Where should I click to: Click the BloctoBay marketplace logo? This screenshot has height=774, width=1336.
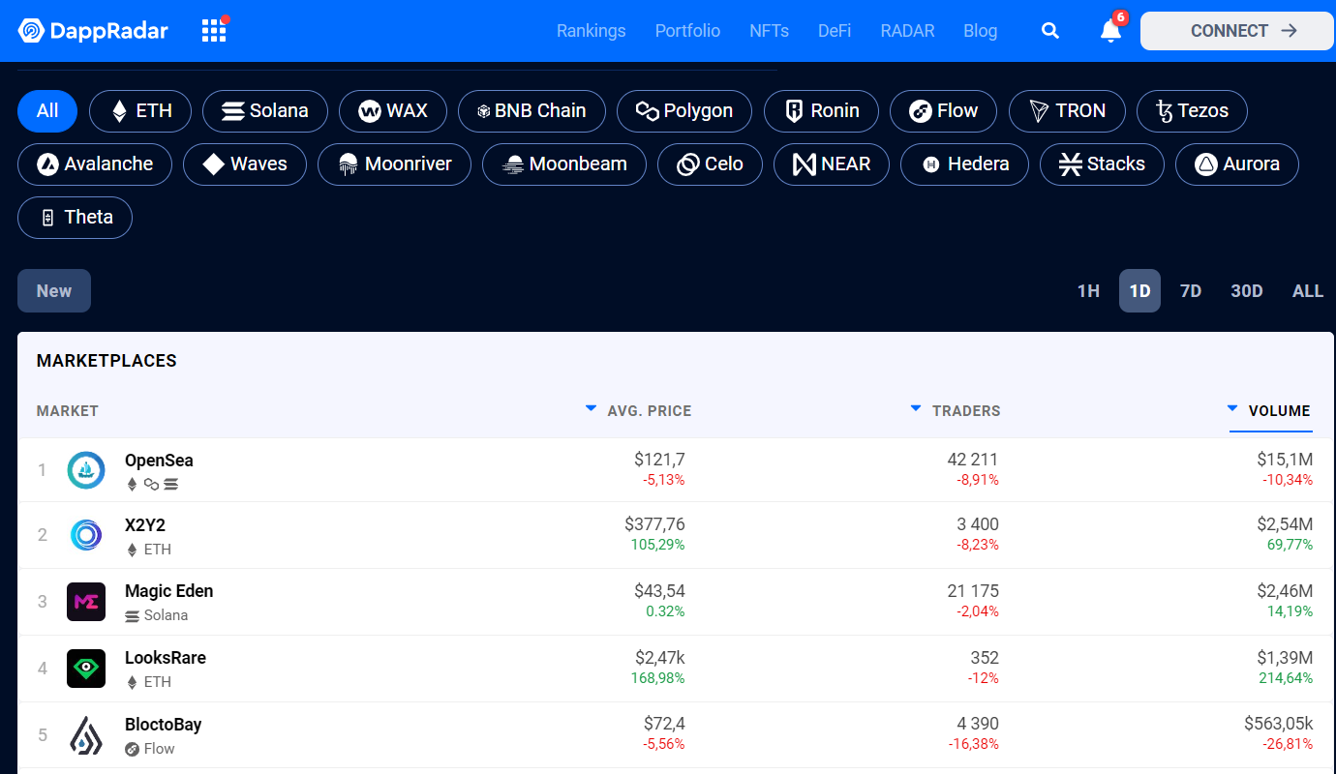[x=86, y=735]
